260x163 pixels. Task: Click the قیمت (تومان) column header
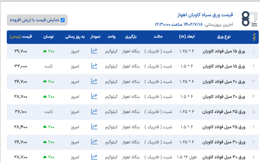pos(21,37)
